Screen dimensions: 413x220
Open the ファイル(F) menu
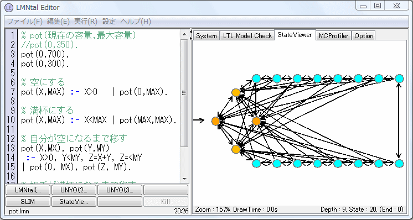pos(25,22)
